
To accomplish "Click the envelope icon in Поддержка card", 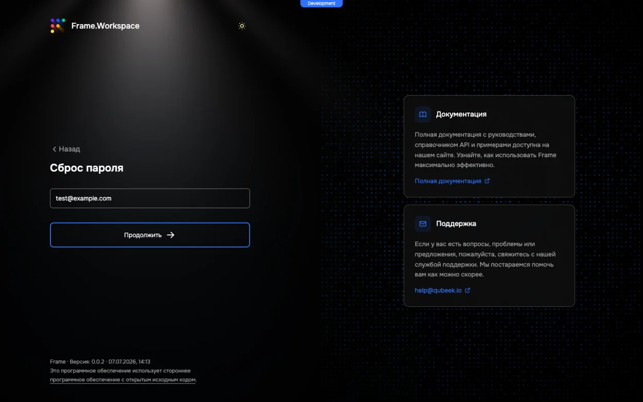I will (423, 224).
